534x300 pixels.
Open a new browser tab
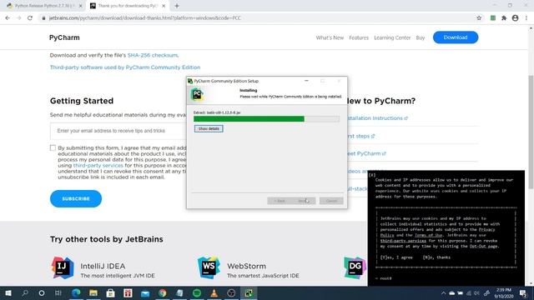click(177, 6)
